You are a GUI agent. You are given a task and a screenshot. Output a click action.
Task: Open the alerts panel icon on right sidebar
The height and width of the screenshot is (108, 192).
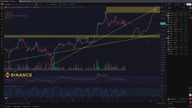[x=190, y=11]
